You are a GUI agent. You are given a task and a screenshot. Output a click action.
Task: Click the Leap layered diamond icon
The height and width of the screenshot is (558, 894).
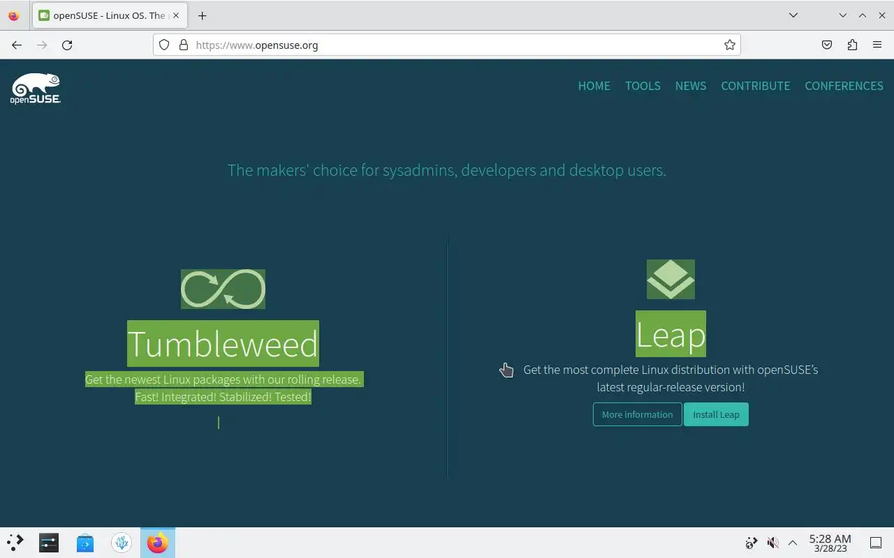(x=670, y=279)
